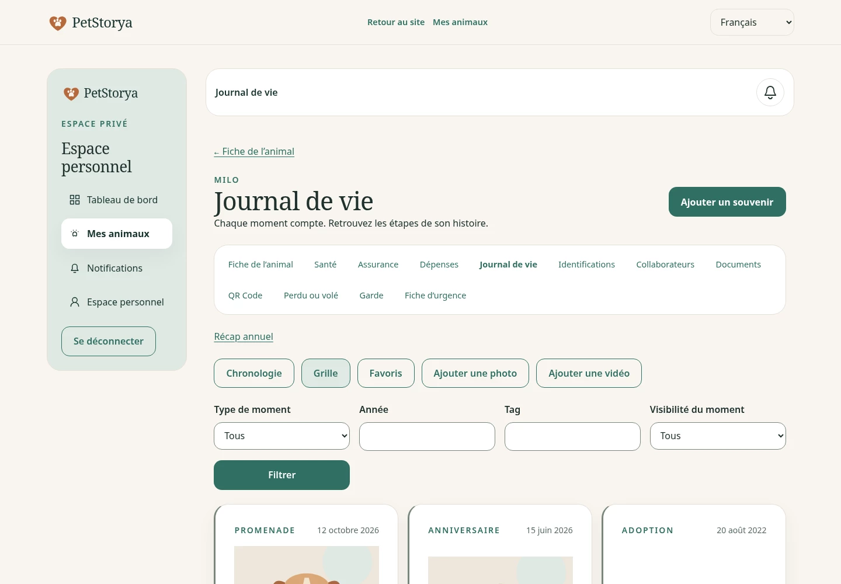Open notifications bell in Journal de vie bar
Viewport: 841px width, 584px height.
click(x=770, y=92)
